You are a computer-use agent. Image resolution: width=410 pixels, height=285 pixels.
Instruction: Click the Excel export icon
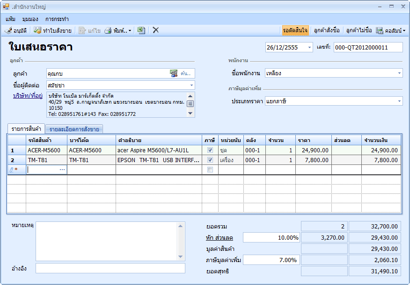(x=141, y=30)
